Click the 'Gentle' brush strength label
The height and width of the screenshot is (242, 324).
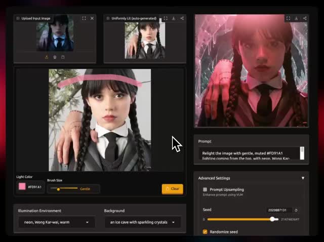[x=85, y=189]
